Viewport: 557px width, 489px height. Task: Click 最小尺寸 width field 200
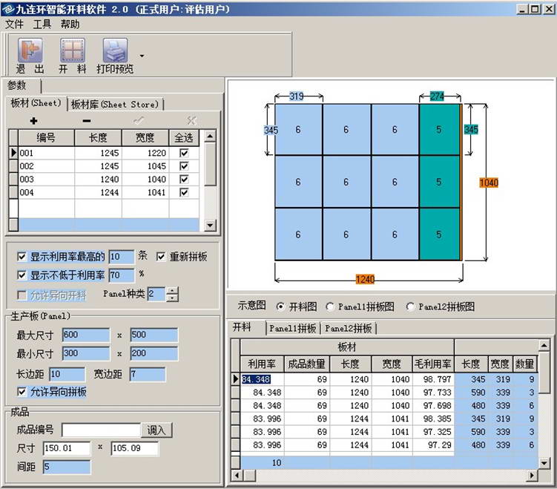click(154, 353)
